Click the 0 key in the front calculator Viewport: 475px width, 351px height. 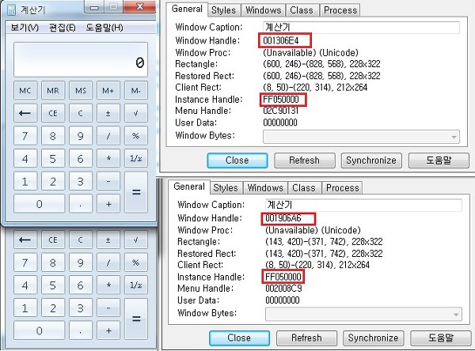pos(39,204)
